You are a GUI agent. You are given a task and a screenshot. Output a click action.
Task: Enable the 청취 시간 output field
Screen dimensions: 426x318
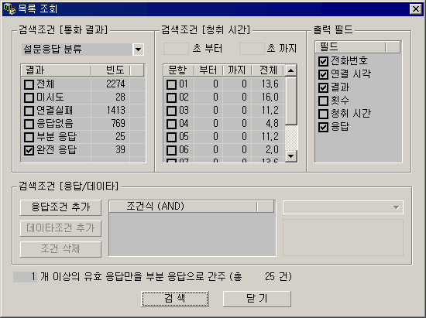click(323, 114)
